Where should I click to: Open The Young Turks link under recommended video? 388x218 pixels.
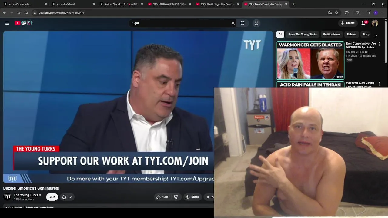[x=355, y=52]
